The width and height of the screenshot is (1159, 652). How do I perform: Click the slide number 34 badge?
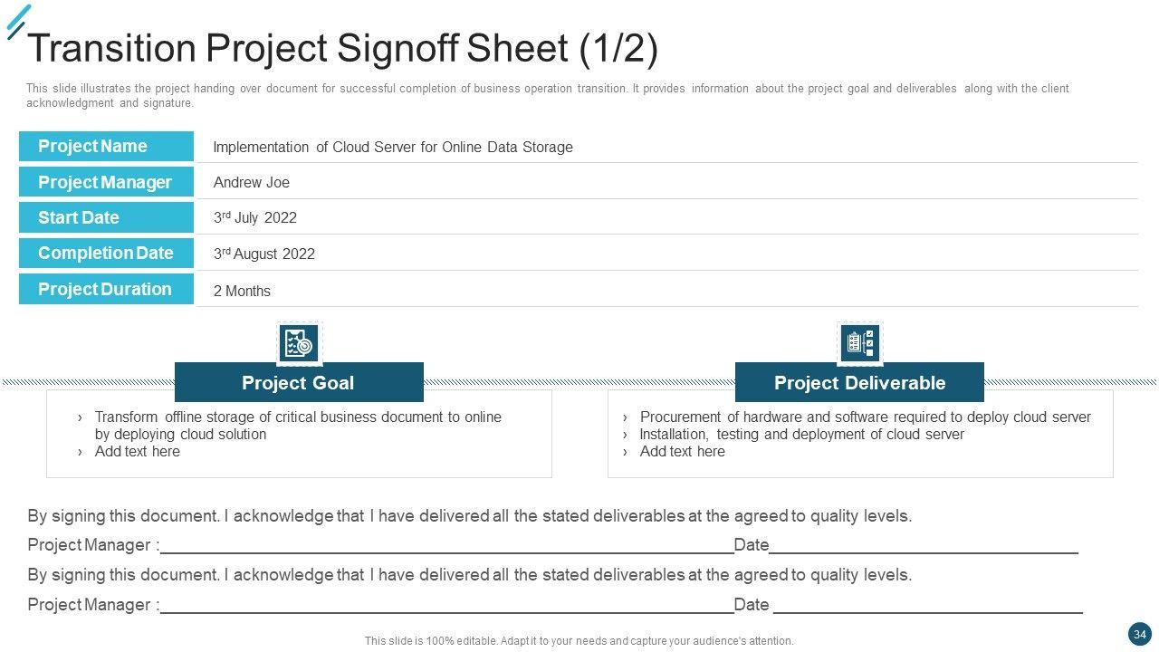click(1139, 634)
